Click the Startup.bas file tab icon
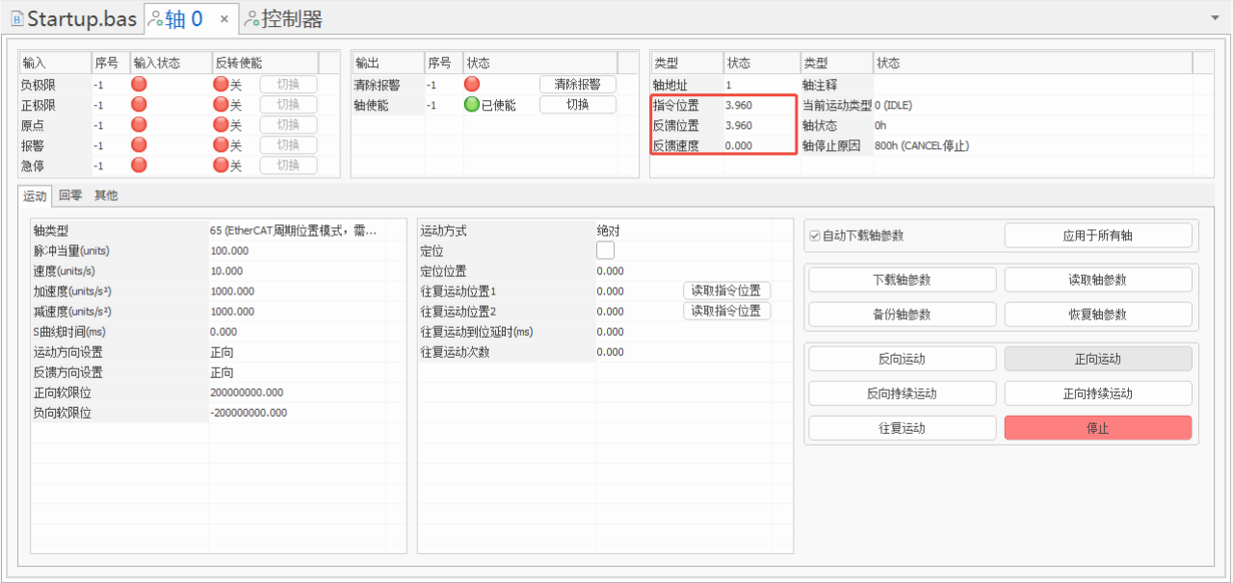1233x583 pixels. click(16, 18)
